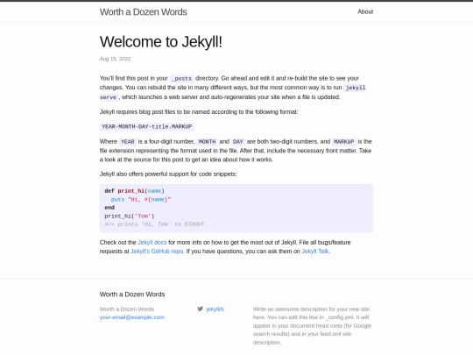Click the Aug 15, 2022 post date
Screen dimensions: 473x355
click(x=115, y=59)
